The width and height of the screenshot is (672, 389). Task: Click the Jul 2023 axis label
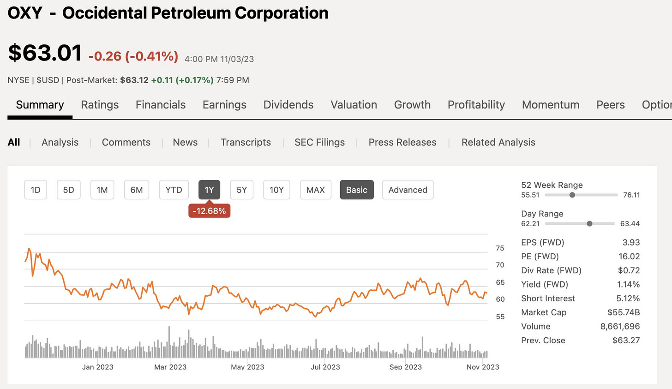[325, 367]
